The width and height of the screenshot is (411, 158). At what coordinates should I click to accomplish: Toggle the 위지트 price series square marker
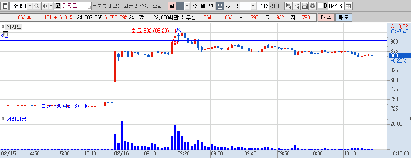3,27
